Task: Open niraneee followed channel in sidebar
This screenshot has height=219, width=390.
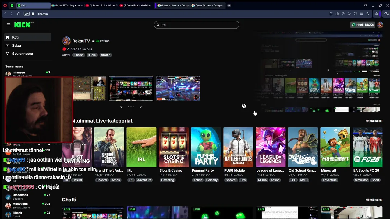Action: pos(28,73)
